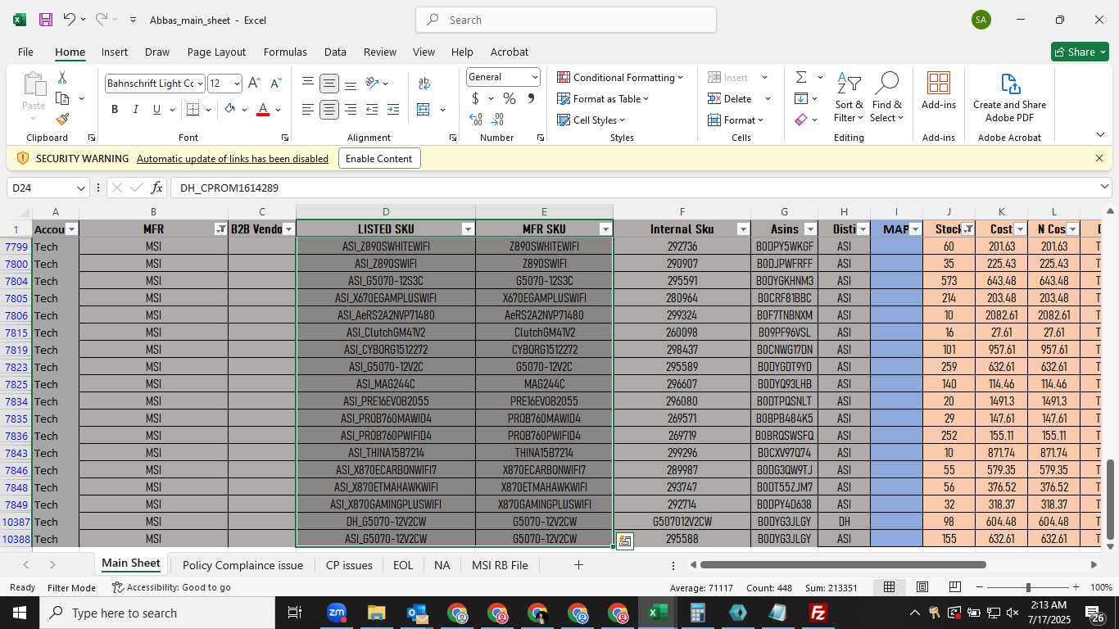Click the Undo arrow icon
The height and width of the screenshot is (629, 1119).
tap(70, 20)
